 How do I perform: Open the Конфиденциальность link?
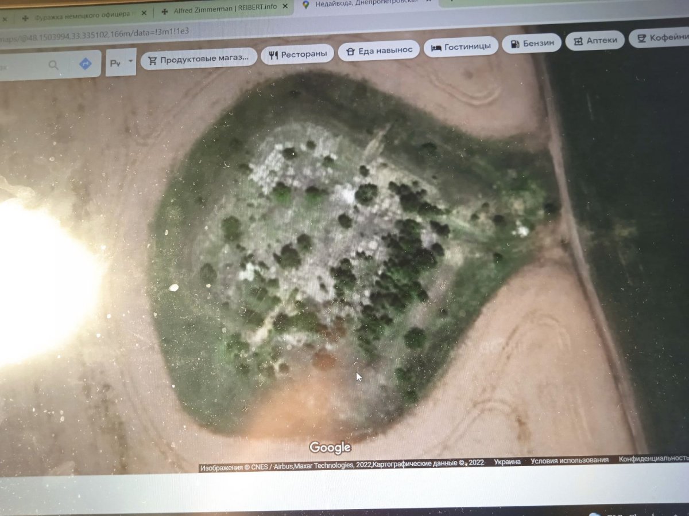coord(653,459)
